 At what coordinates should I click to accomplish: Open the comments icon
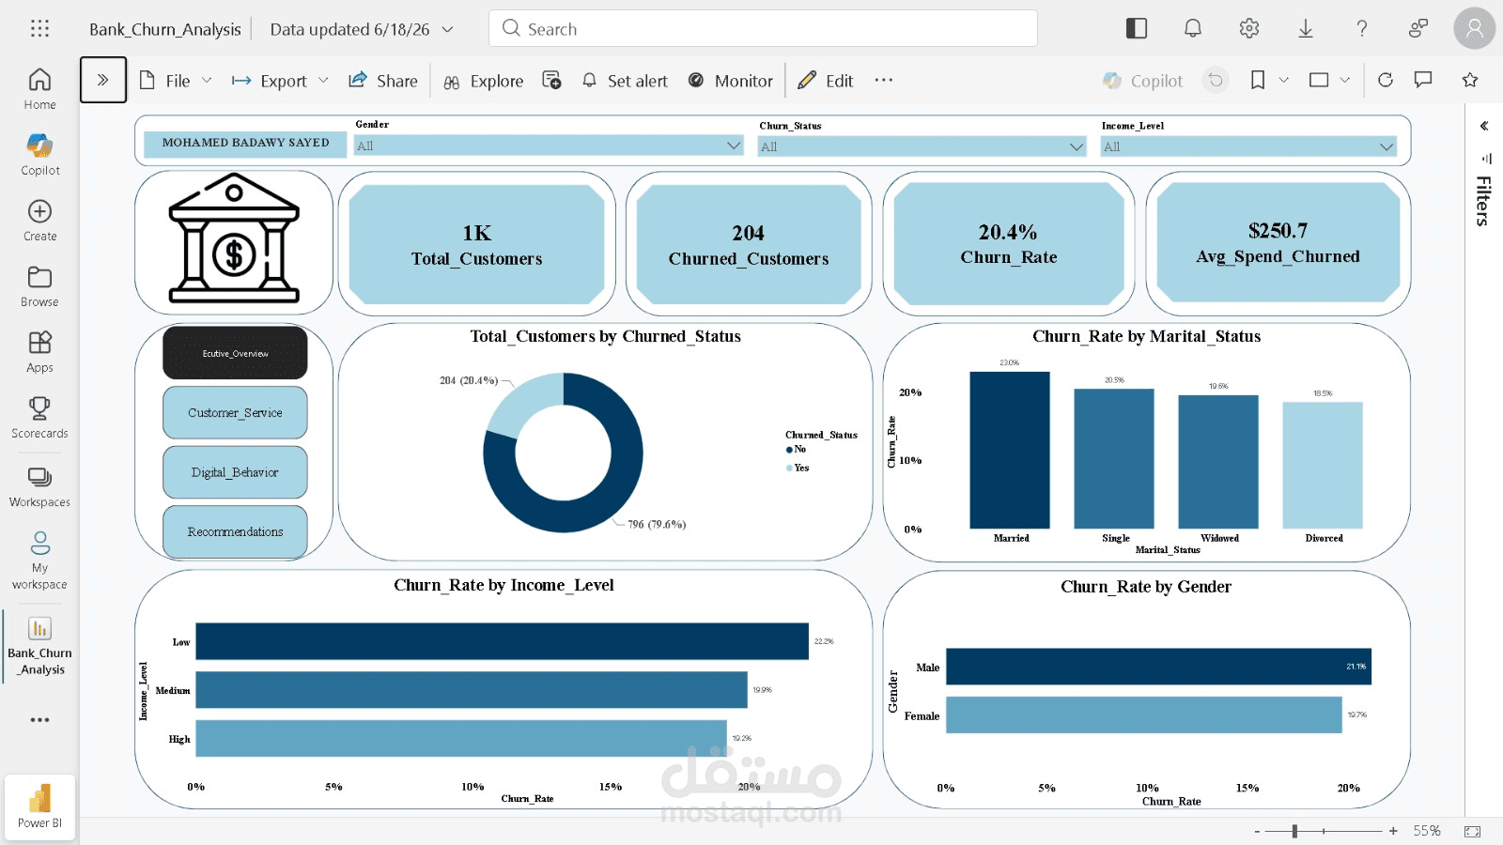[x=1423, y=80]
